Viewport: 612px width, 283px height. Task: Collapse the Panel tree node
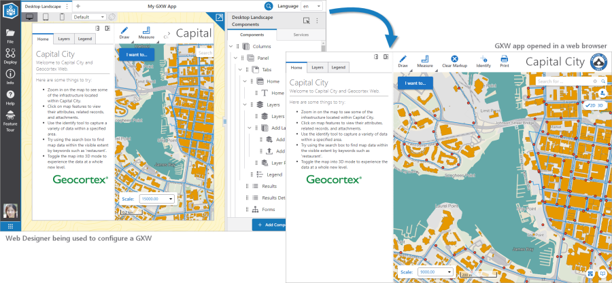coord(235,58)
